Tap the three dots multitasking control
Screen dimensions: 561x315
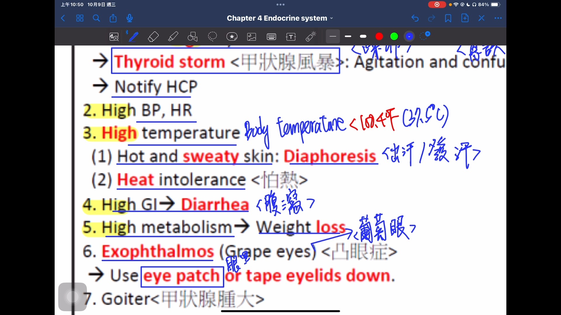tap(280, 4)
